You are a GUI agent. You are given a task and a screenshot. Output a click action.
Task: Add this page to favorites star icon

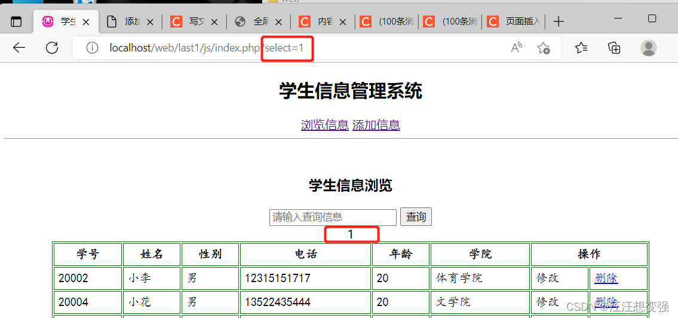click(544, 48)
